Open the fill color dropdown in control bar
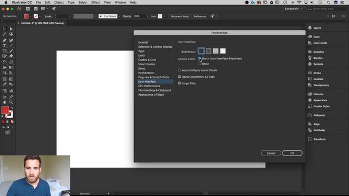This screenshot has width=349, height=196. pyautogui.click(x=31, y=16)
